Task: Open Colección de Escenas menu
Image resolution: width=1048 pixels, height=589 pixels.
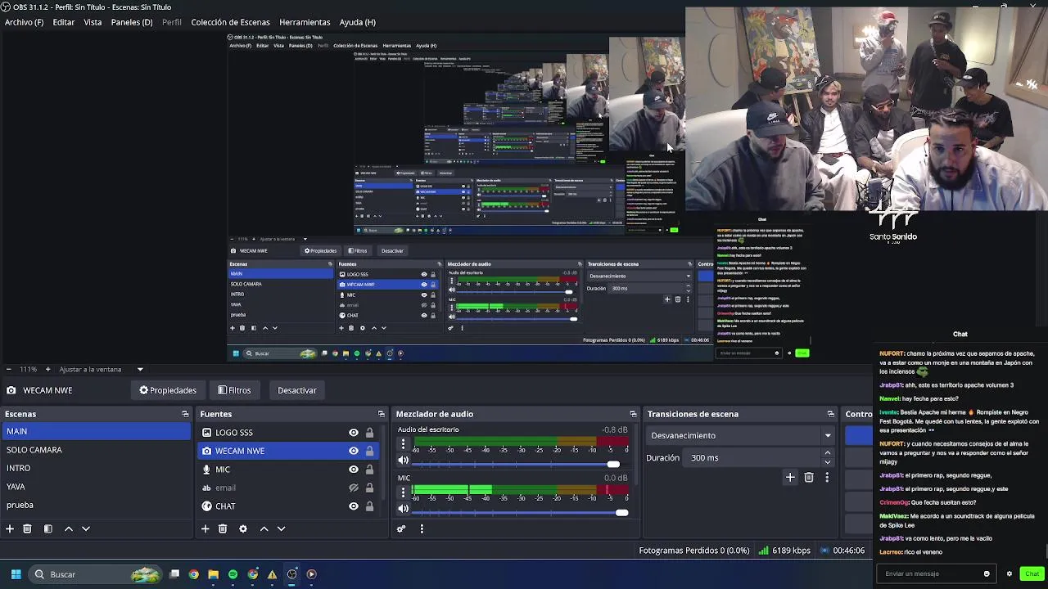Action: (230, 22)
